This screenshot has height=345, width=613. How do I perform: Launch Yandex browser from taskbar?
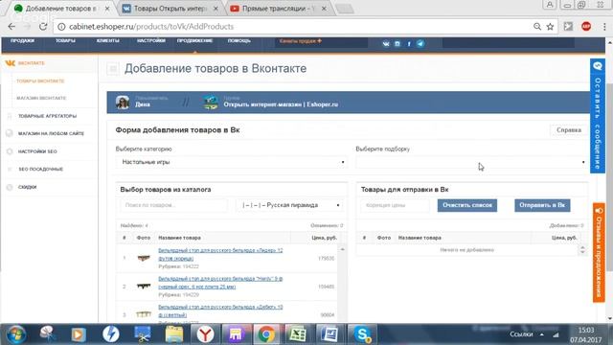click(x=205, y=334)
